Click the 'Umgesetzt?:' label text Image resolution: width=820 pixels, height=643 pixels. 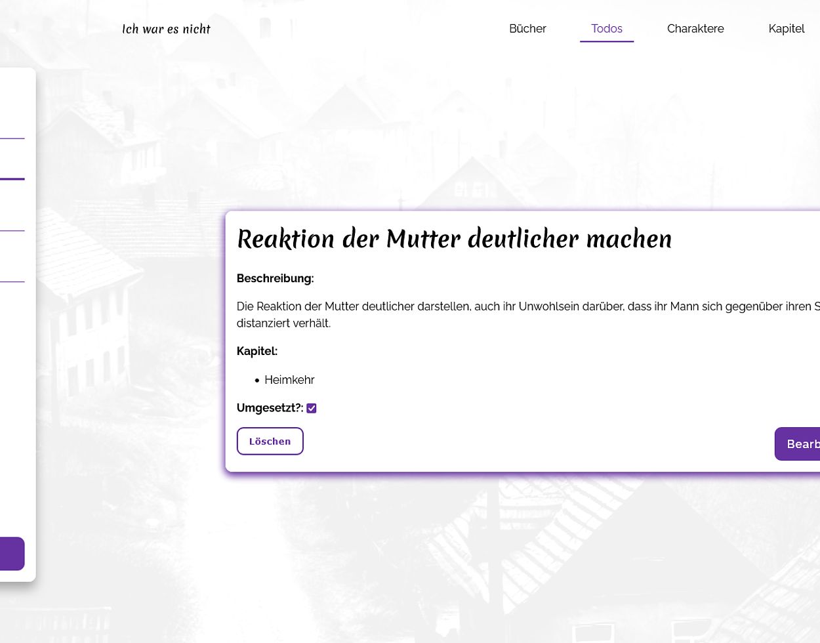click(x=270, y=408)
